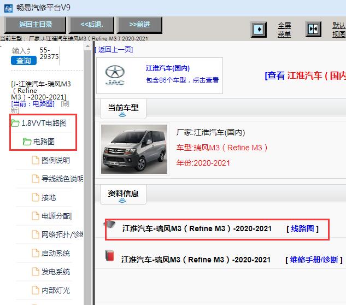Click the 瑞风M3 van thumbnail photo

(134, 149)
